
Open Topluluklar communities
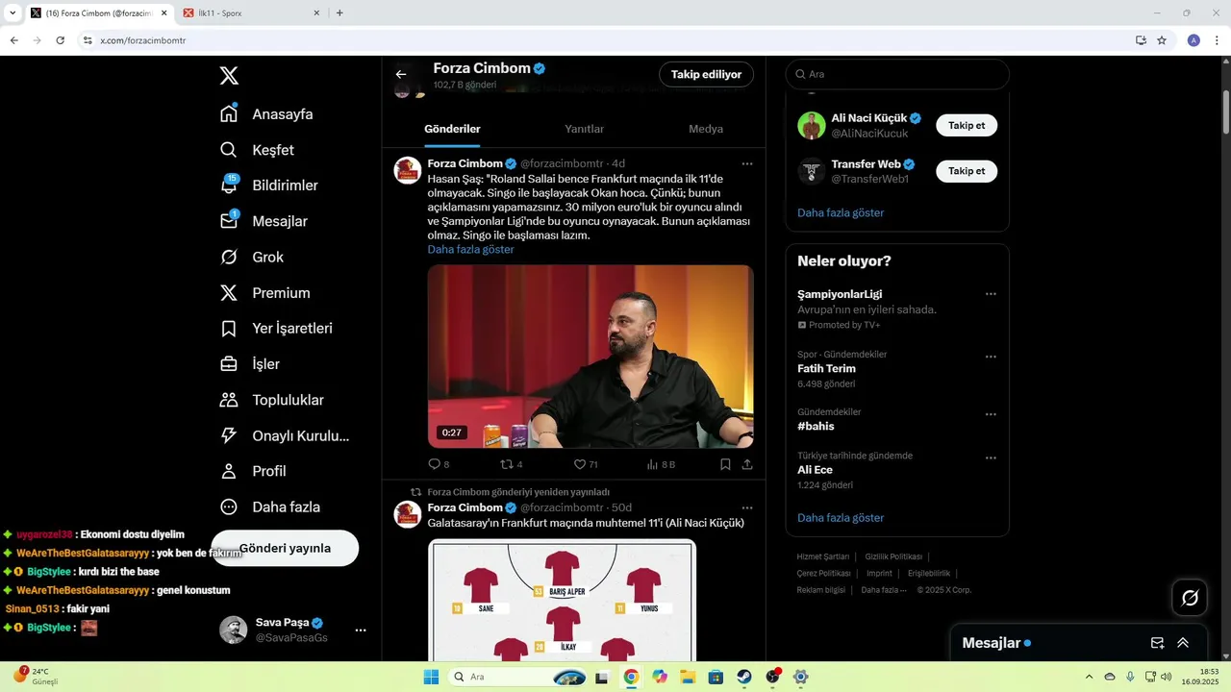point(272,400)
